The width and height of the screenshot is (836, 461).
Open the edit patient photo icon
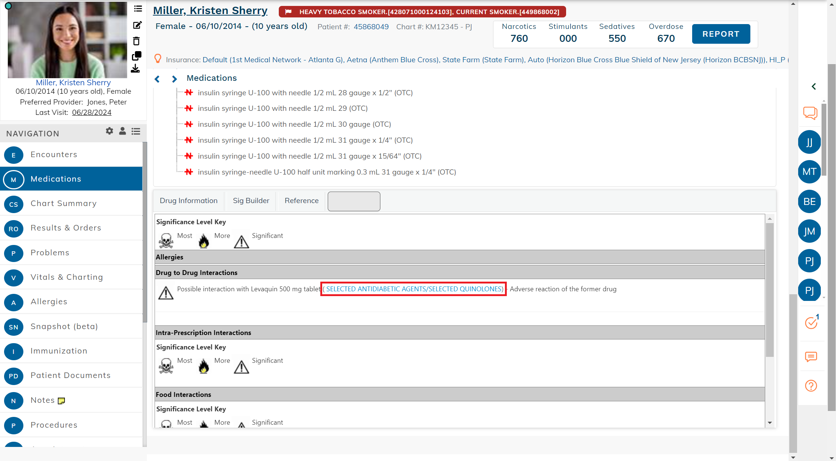[x=137, y=25]
